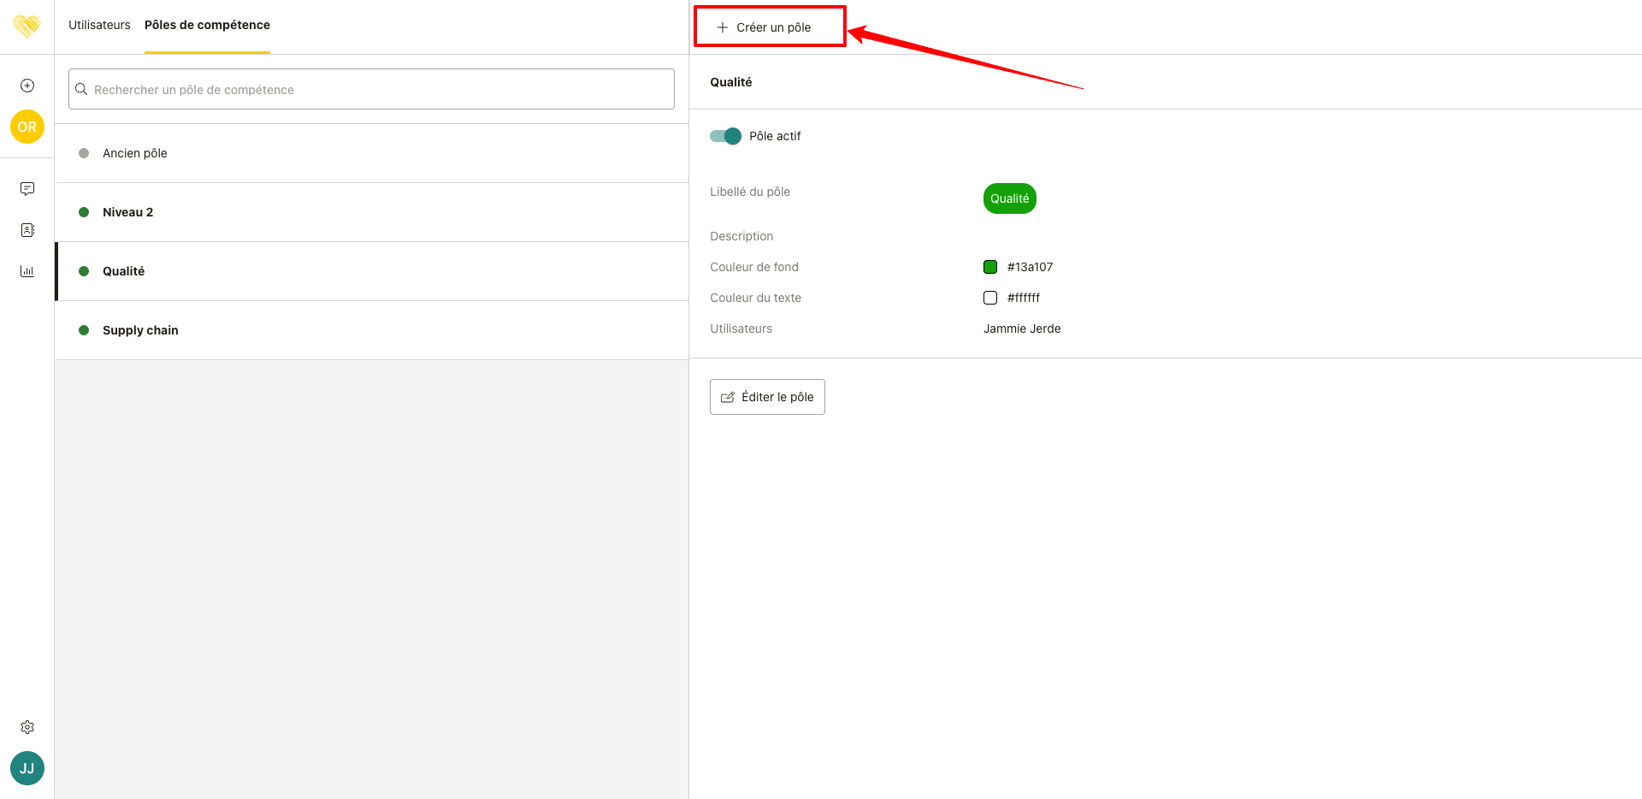Select the Supply chain pôle row
The width and height of the screenshot is (1642, 799).
tap(140, 330)
